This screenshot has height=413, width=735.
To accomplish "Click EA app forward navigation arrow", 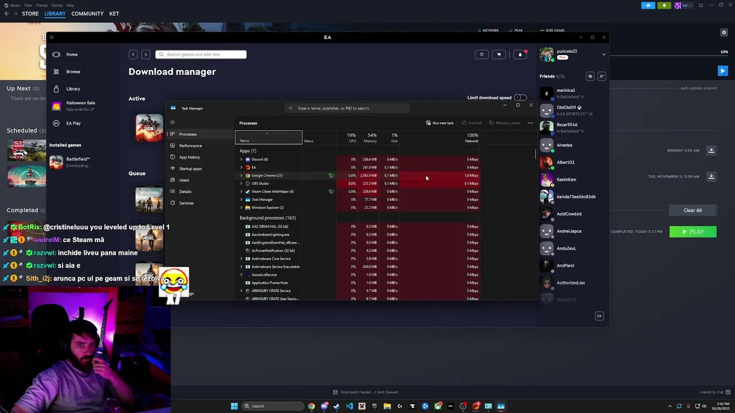I will tap(145, 54).
